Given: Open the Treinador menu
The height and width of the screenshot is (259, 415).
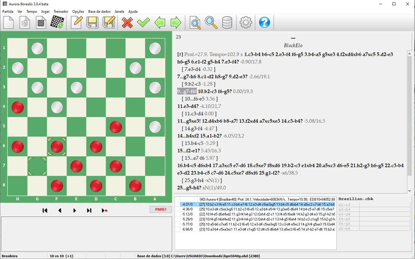Looking at the screenshot, I should [x=61, y=11].
